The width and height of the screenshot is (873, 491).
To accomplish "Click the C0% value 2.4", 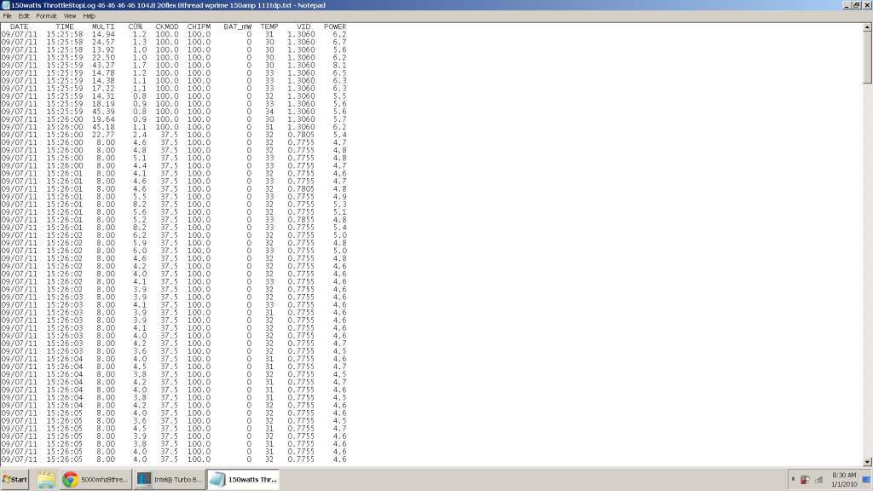I will pos(140,135).
